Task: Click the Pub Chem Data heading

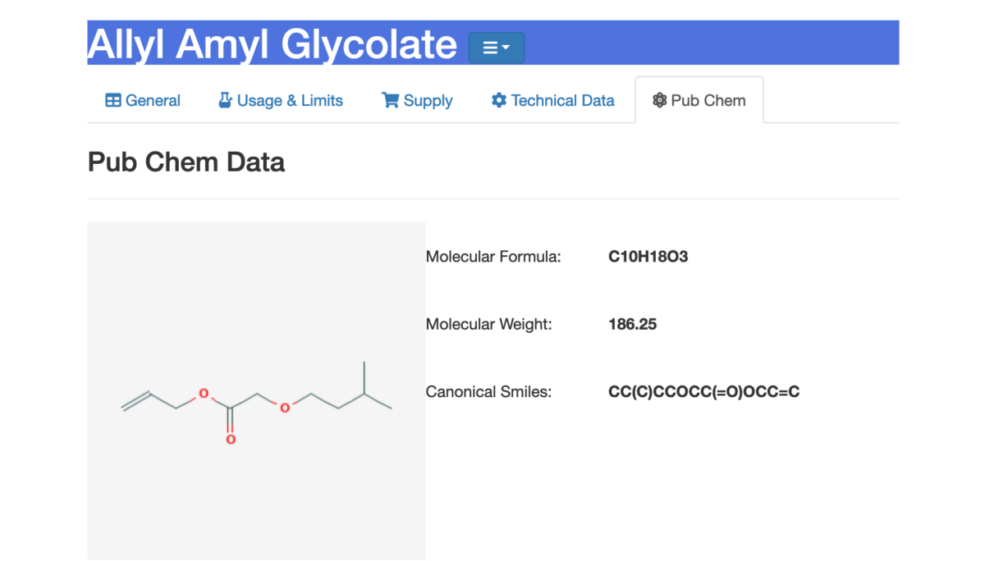Action: (186, 162)
